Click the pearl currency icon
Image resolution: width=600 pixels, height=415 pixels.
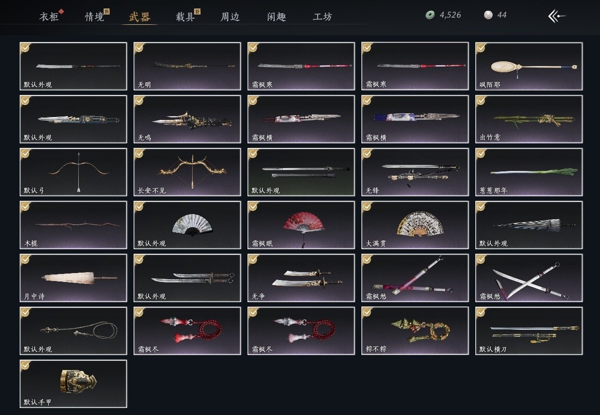tap(488, 15)
